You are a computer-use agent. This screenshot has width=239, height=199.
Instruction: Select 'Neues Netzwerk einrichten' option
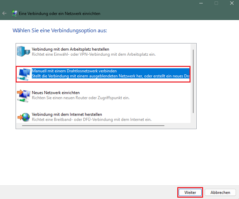[56, 93]
